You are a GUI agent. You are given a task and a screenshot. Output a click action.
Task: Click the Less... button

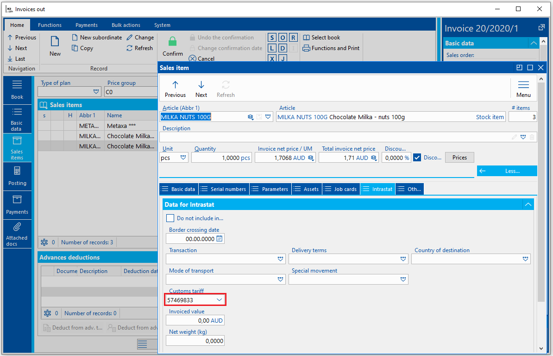click(x=507, y=171)
